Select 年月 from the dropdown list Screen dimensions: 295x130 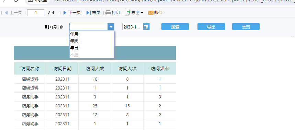[x=92, y=34]
